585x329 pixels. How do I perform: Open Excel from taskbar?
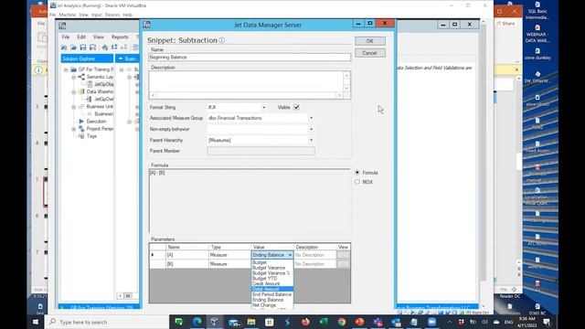pyautogui.click(x=324, y=322)
